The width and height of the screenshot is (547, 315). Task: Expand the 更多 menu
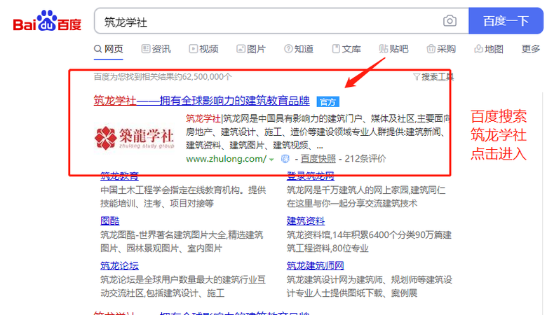(531, 49)
